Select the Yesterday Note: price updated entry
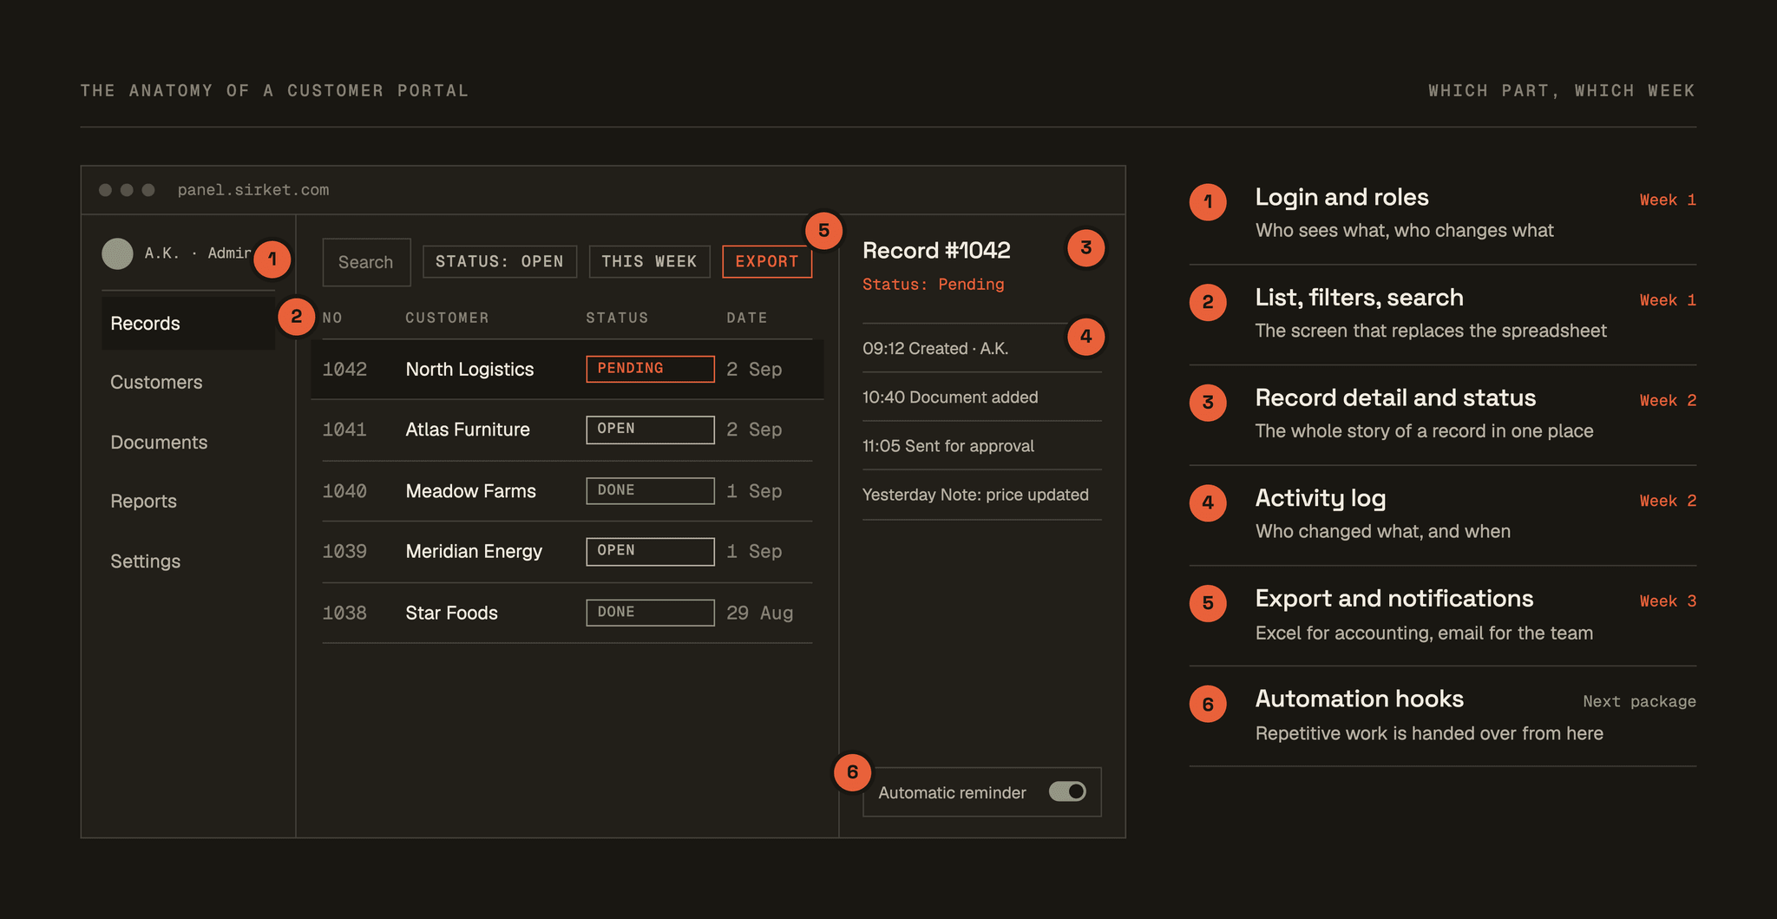Viewport: 1777px width, 919px height. tap(982, 495)
